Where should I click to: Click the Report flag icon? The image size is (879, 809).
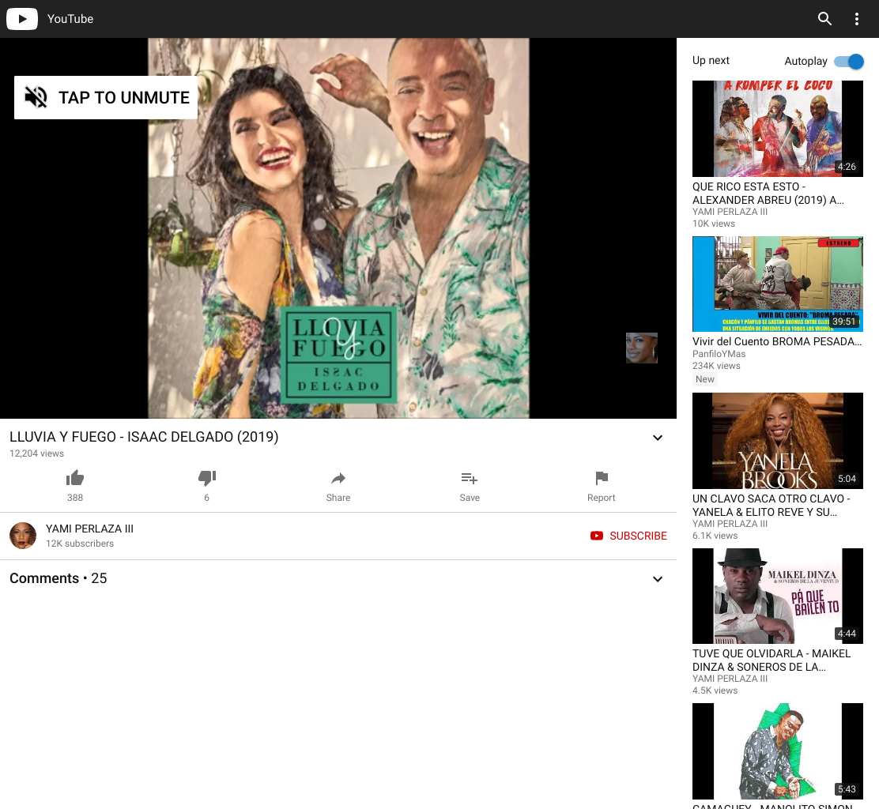tap(602, 478)
